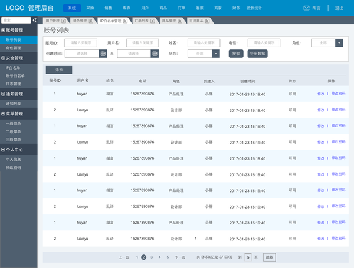
Task: Close the 可用商品 tab
Action: 207,21
